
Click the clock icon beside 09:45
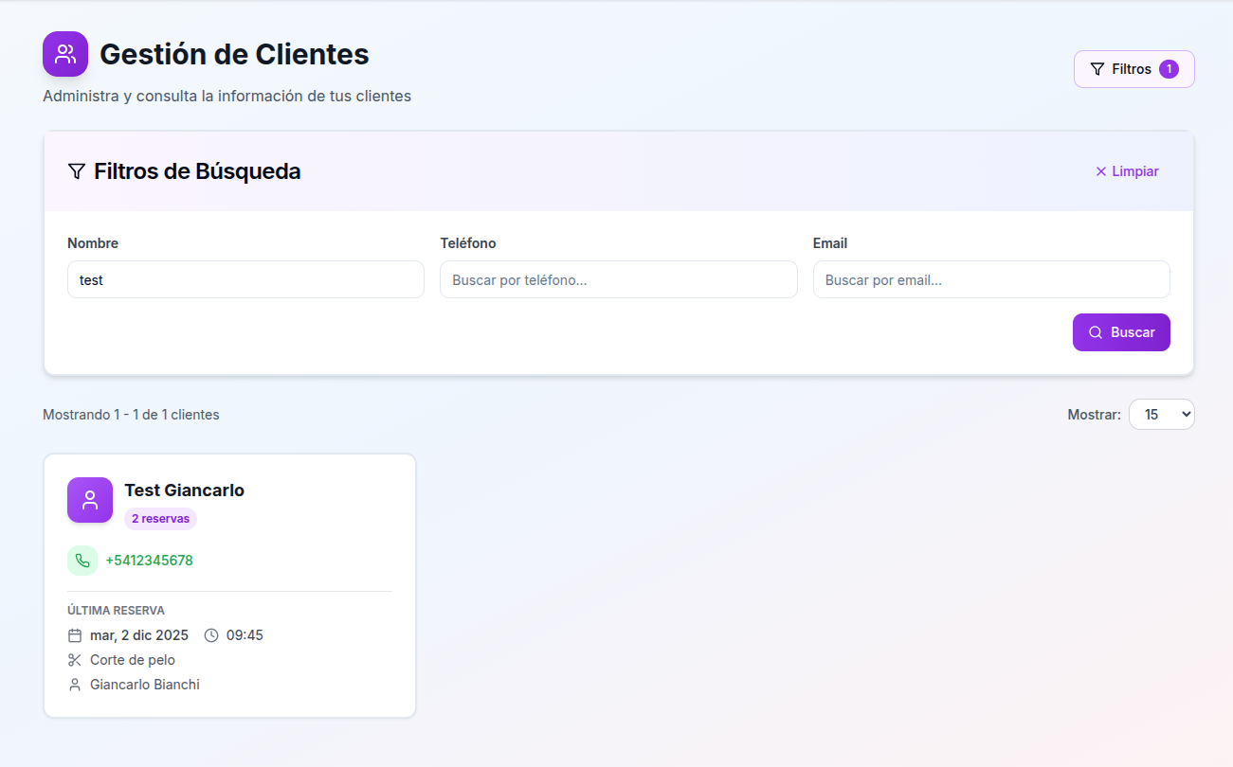click(209, 634)
